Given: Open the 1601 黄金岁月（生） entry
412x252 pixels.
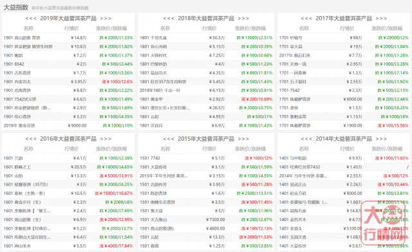Looking at the screenshot, I should tap(22, 202).
